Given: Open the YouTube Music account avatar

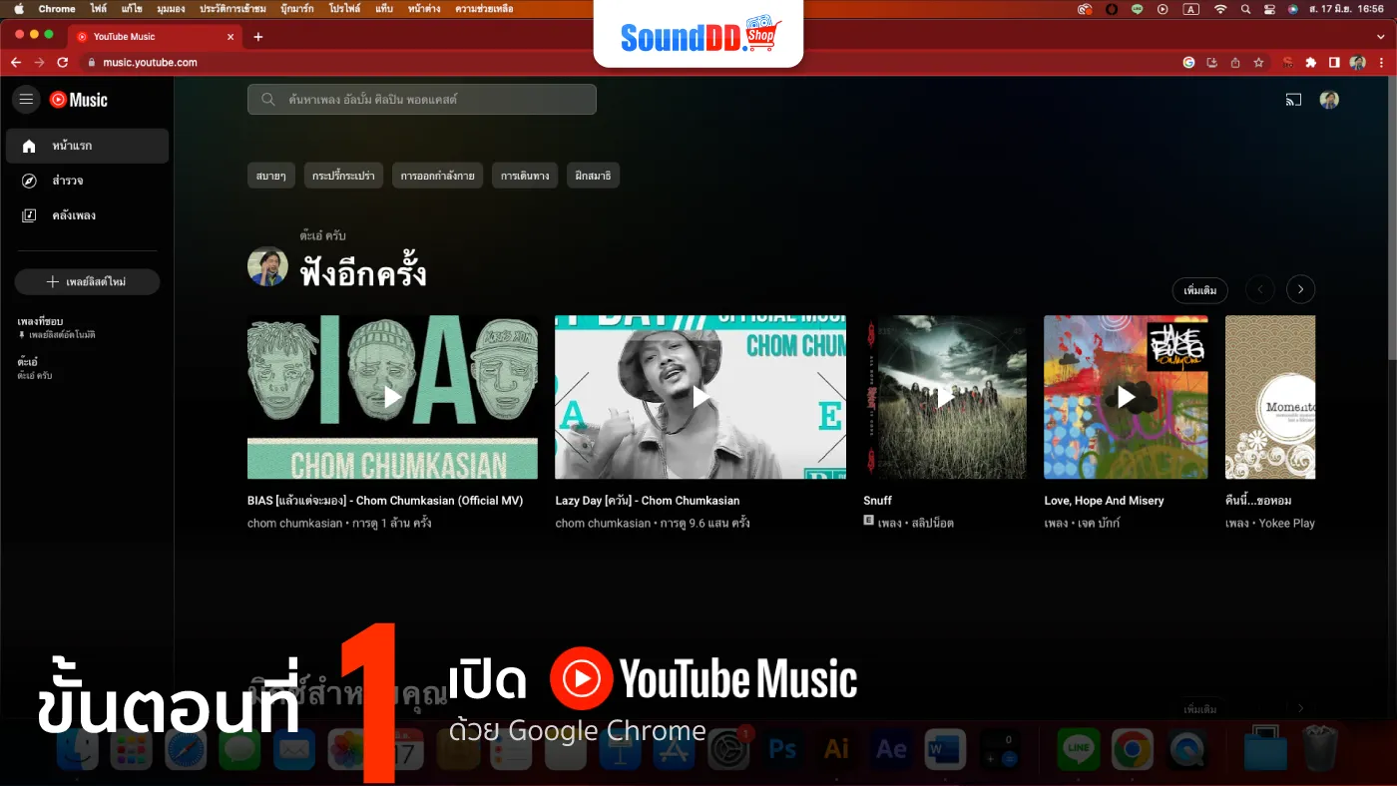Looking at the screenshot, I should pos(1329,100).
